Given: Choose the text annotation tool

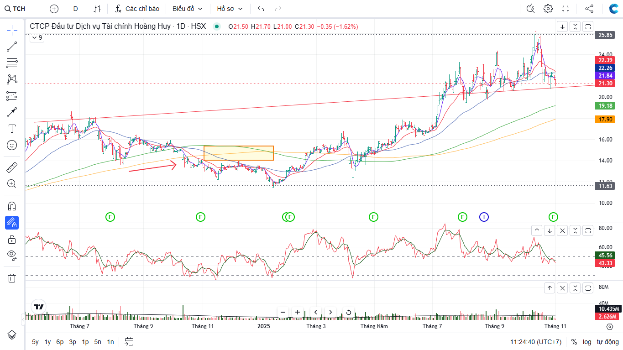Looking at the screenshot, I should pos(12,129).
